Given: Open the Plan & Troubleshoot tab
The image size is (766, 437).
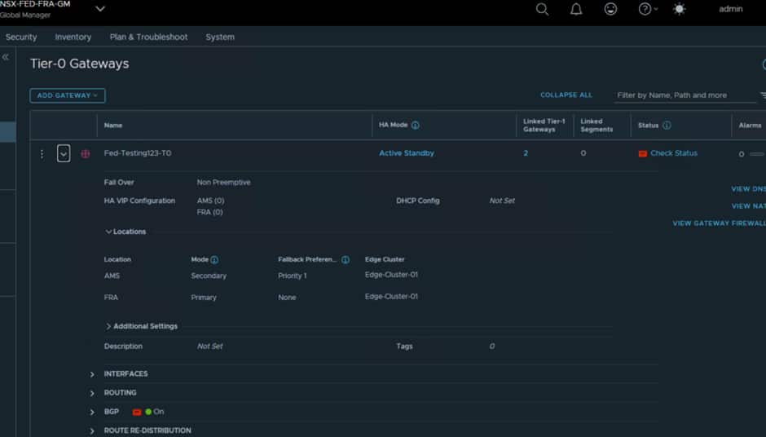Looking at the screenshot, I should click(148, 37).
